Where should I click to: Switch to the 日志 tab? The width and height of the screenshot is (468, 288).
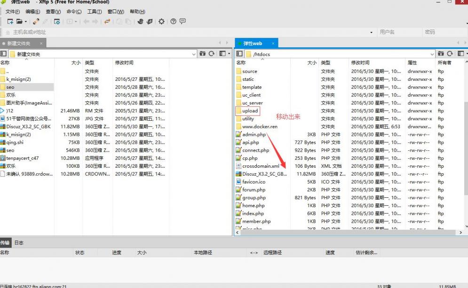(x=19, y=243)
